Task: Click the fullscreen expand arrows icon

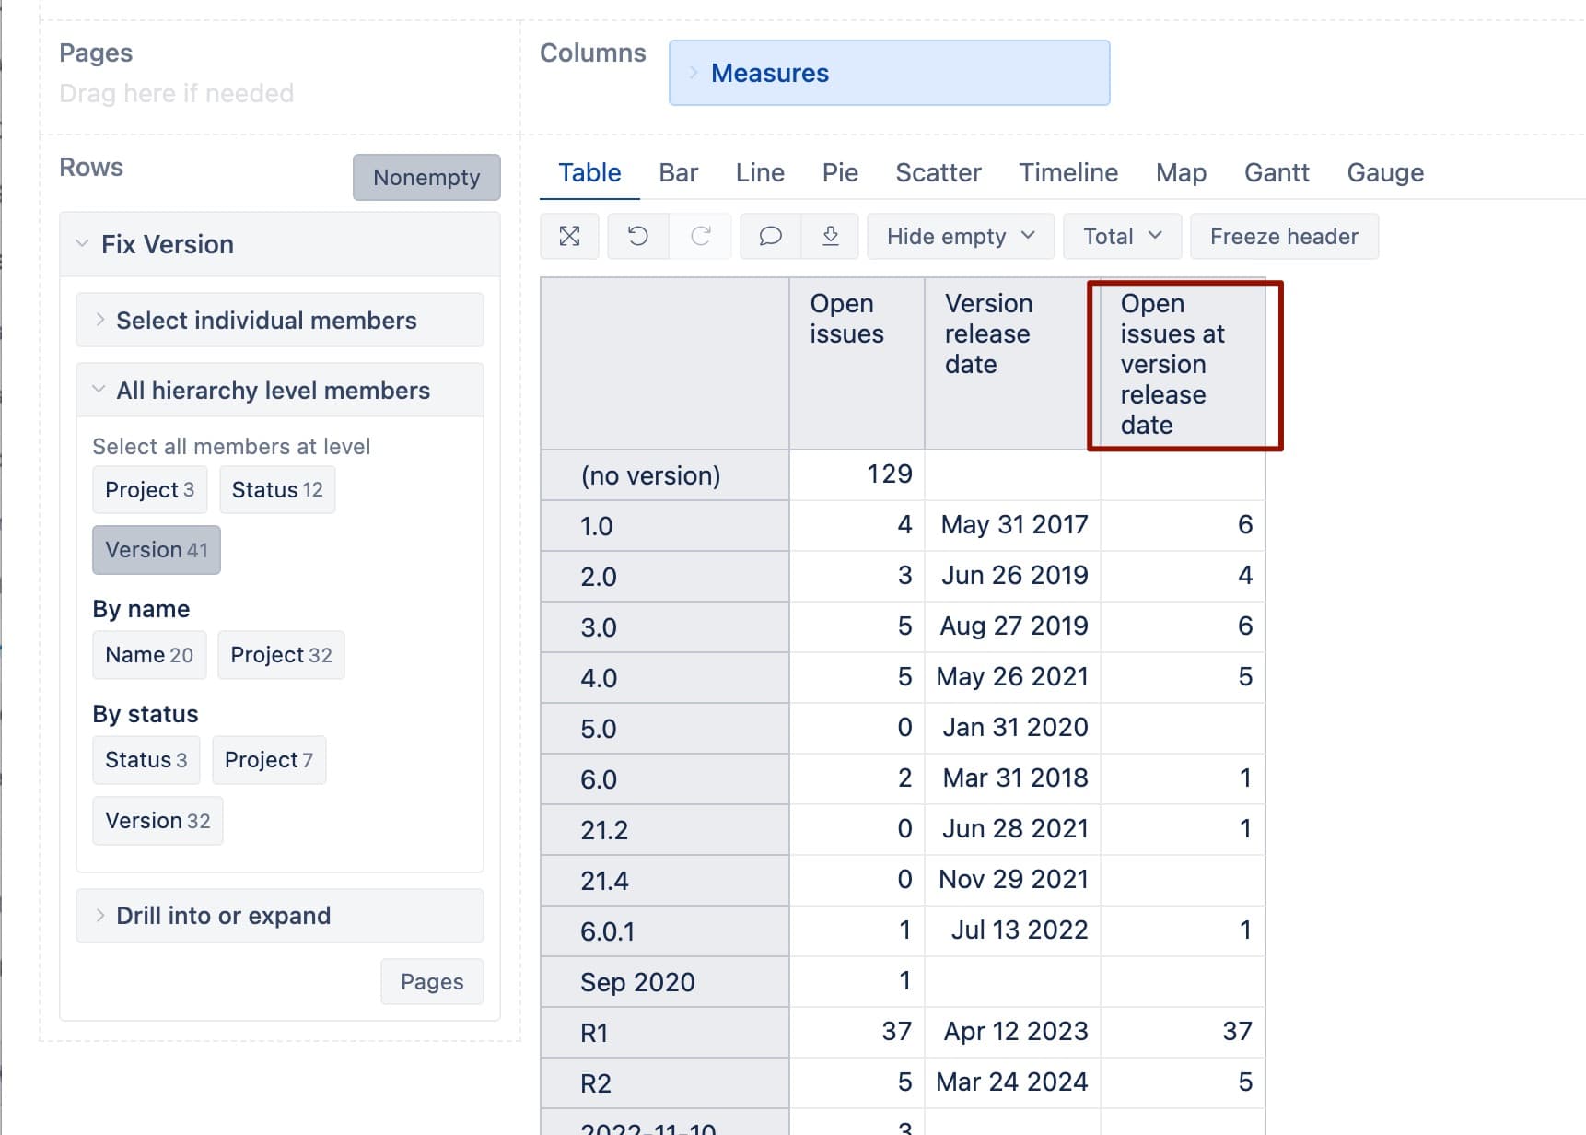Action: (x=569, y=237)
